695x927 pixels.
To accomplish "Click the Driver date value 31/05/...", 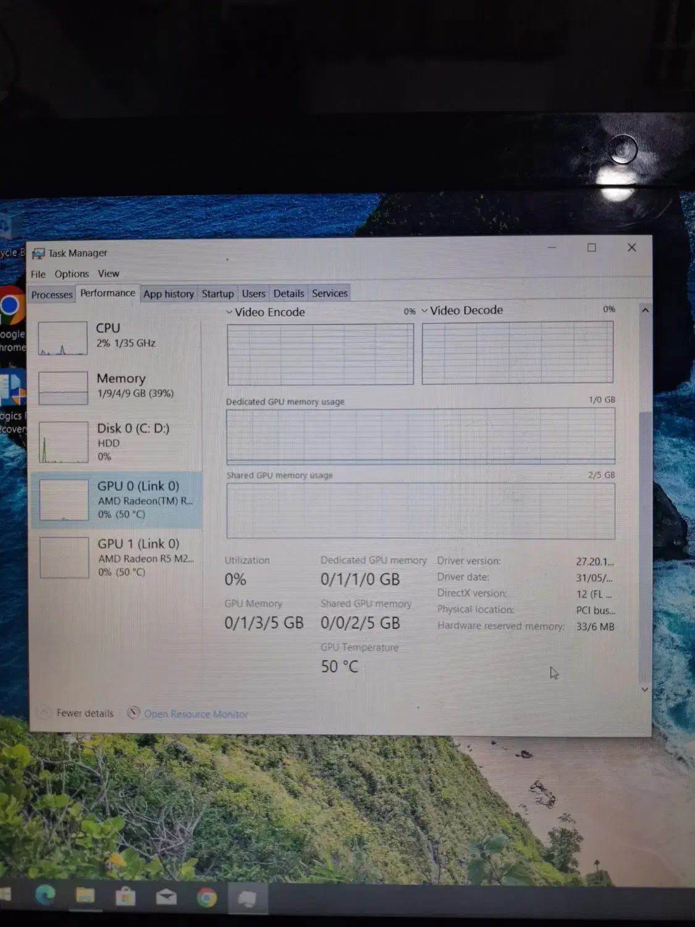I will [594, 578].
